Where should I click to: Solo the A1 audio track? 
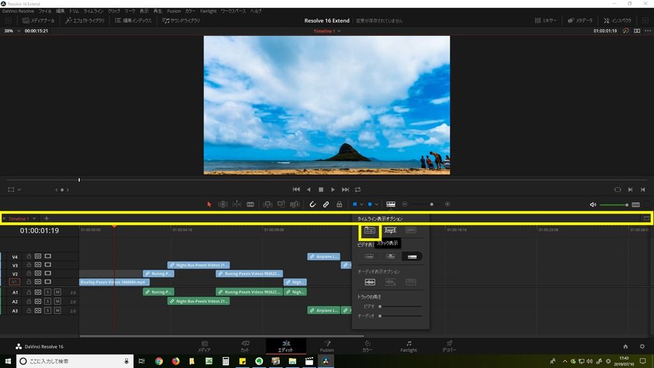point(49,293)
